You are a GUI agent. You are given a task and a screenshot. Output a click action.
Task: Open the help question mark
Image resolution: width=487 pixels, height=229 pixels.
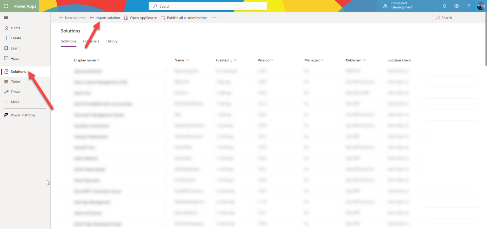tap(469, 6)
